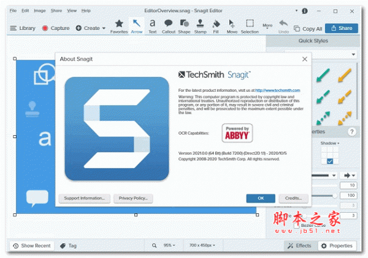The width and height of the screenshot is (368, 258).
Task: Select the Shape tool
Action: (x=184, y=27)
